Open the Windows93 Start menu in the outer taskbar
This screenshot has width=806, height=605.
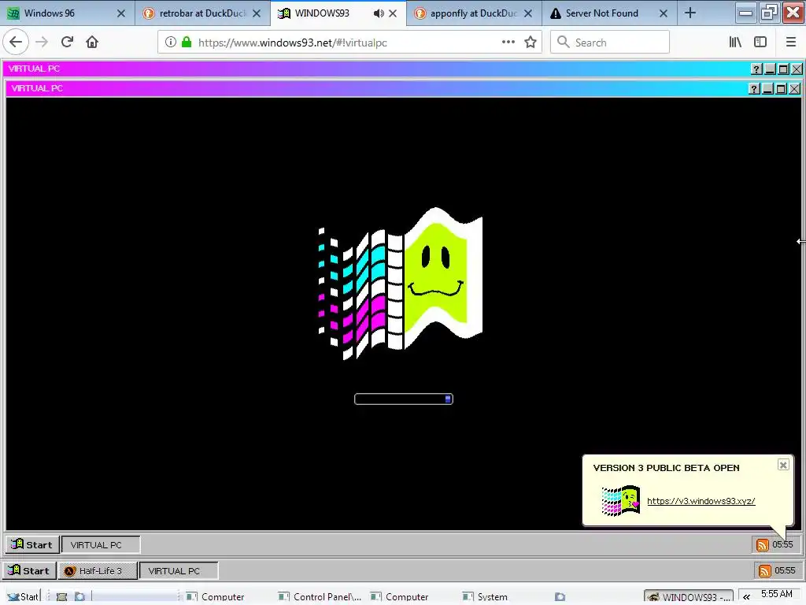tap(29, 570)
